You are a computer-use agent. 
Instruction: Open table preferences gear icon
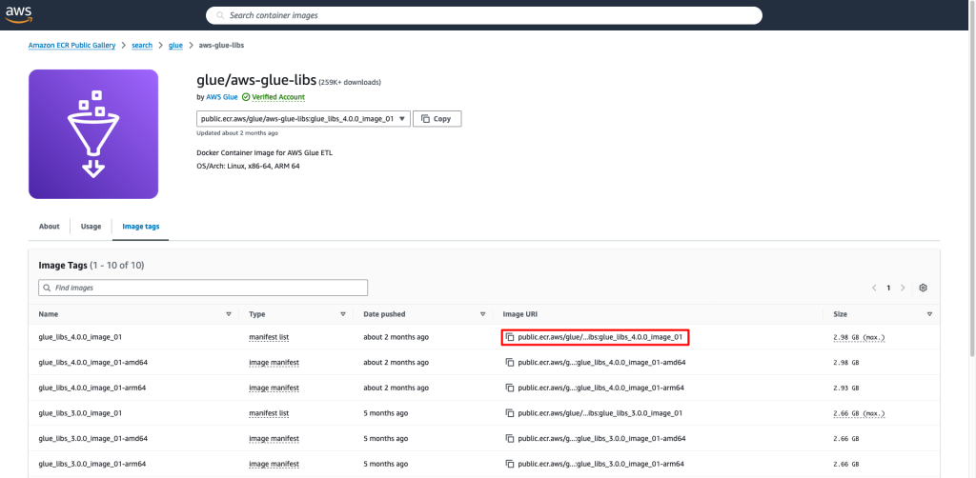(923, 288)
